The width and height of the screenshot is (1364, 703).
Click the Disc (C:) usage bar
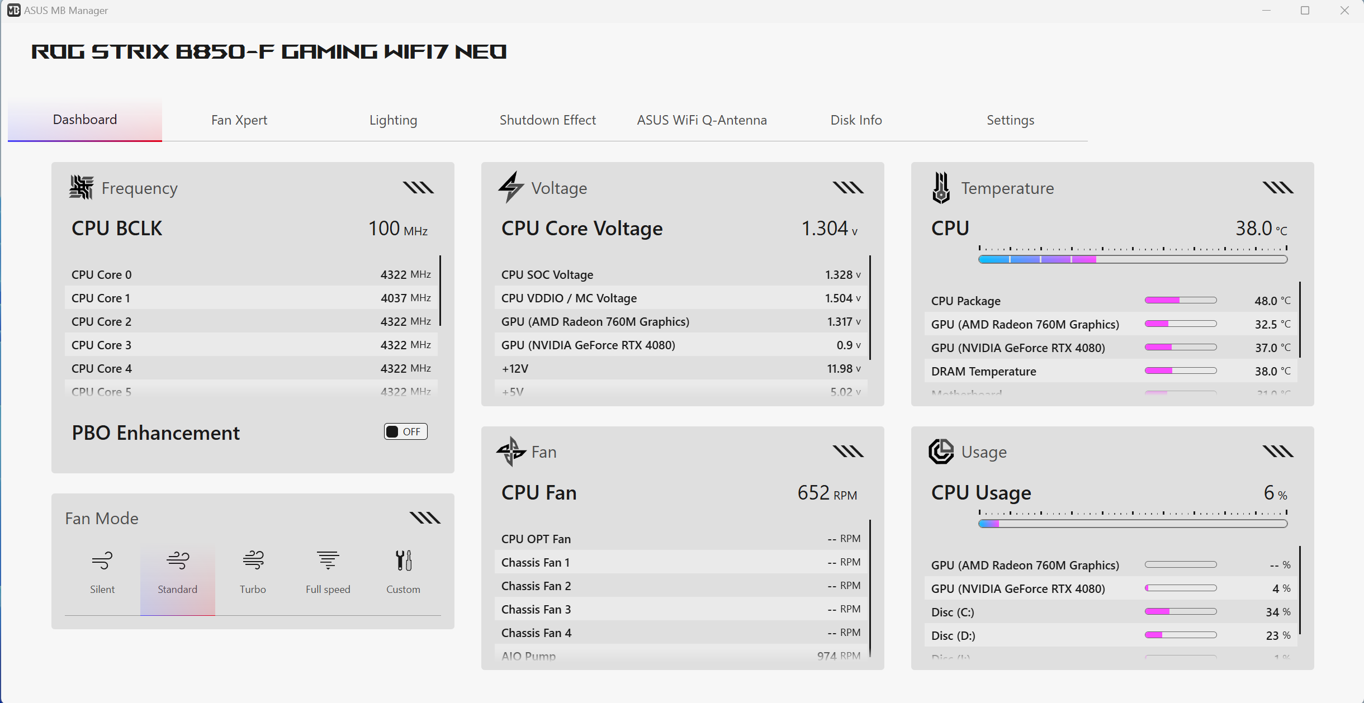click(1181, 611)
